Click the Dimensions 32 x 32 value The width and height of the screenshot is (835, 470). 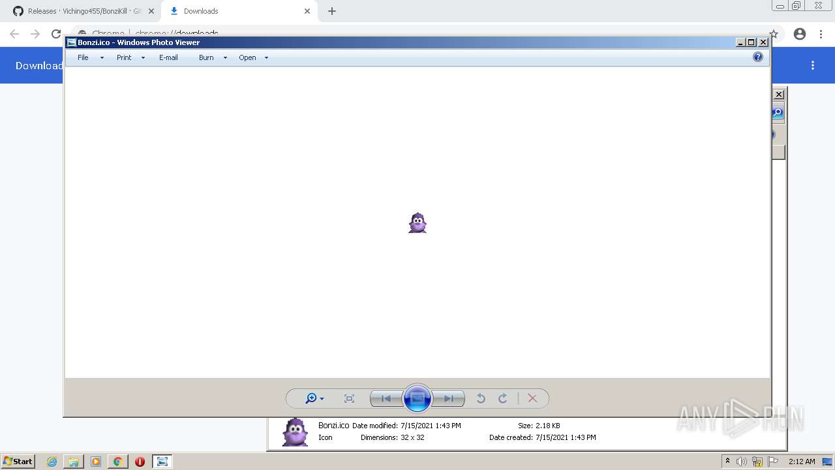pyautogui.click(x=412, y=437)
